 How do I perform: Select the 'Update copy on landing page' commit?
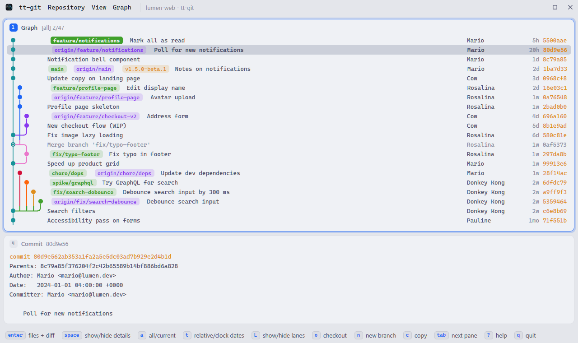[289, 79]
